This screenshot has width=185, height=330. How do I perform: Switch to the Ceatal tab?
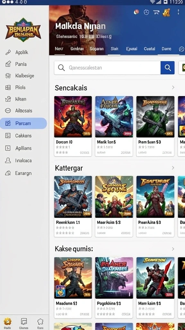click(x=150, y=49)
